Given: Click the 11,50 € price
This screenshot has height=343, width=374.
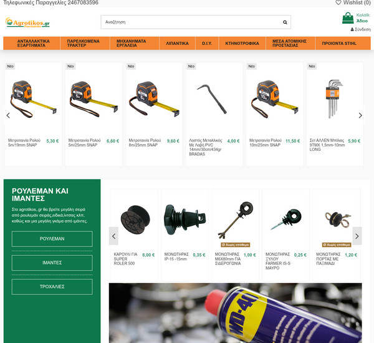Looking at the screenshot, I should tap(293, 141).
